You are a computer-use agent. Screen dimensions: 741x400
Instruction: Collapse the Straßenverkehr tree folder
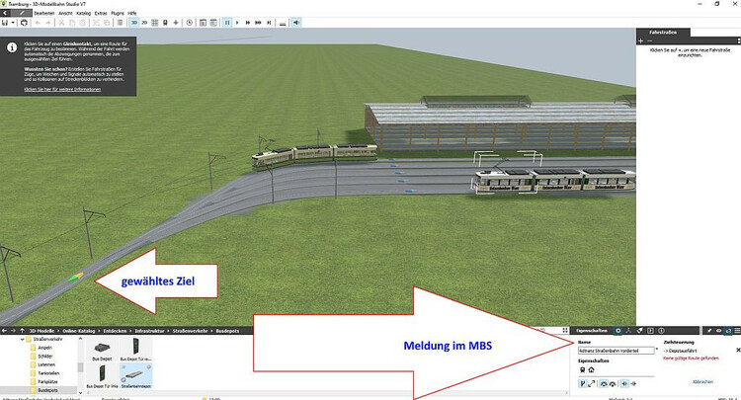tap(22, 339)
